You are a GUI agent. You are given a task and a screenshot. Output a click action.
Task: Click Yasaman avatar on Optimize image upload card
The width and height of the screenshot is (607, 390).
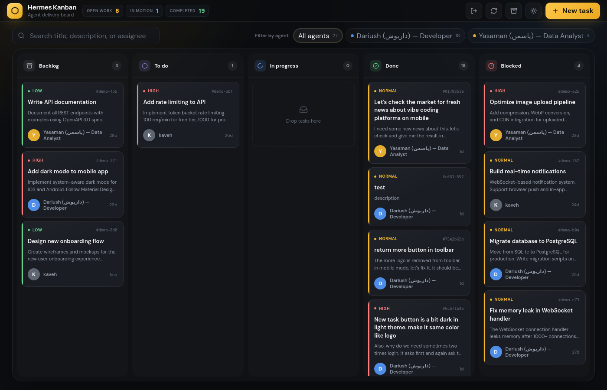496,135
